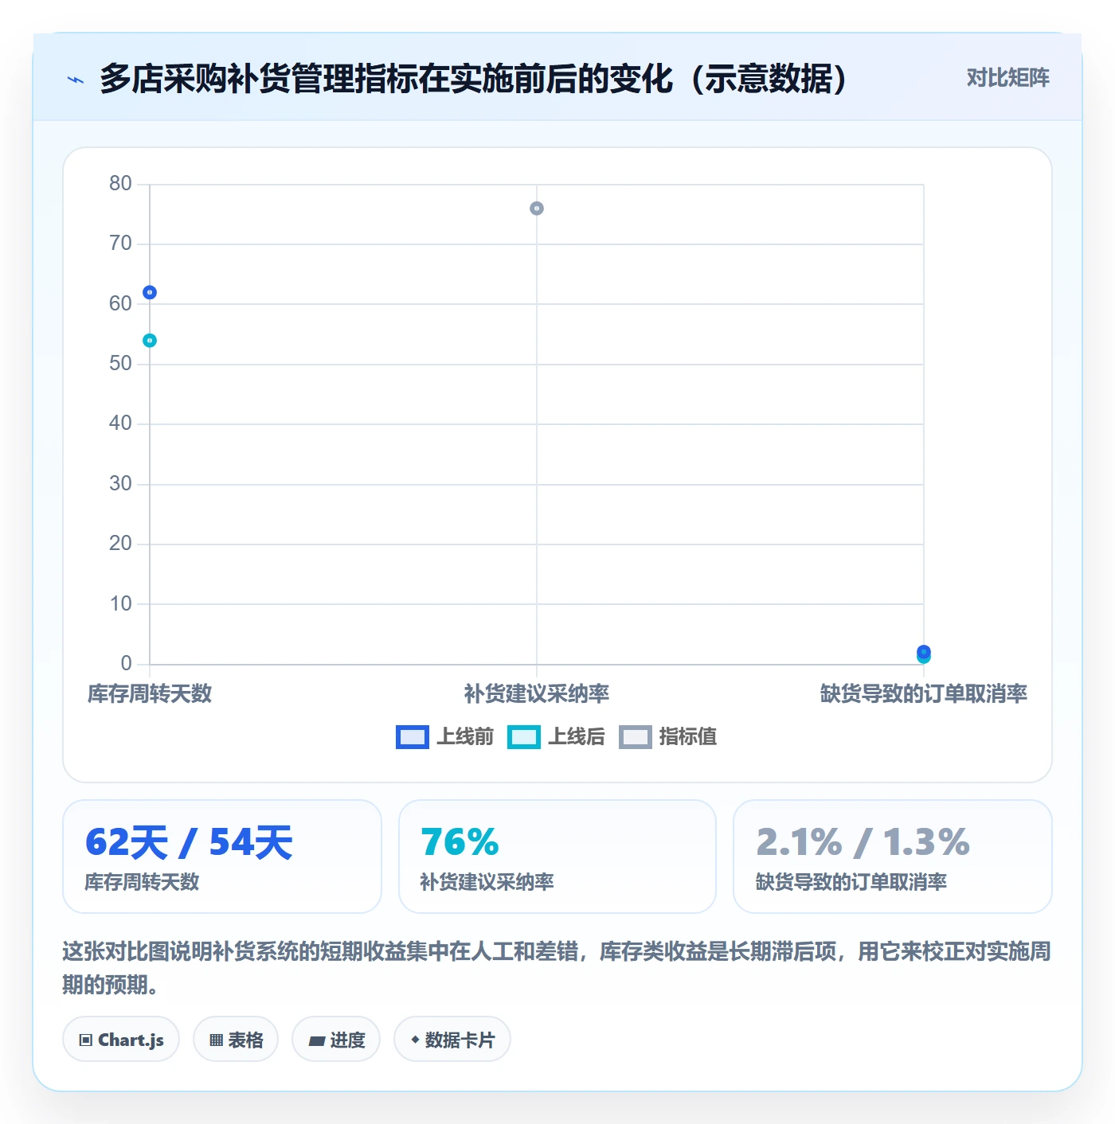
Task: Select the Chart.js tag chip
Action: [x=121, y=1040]
